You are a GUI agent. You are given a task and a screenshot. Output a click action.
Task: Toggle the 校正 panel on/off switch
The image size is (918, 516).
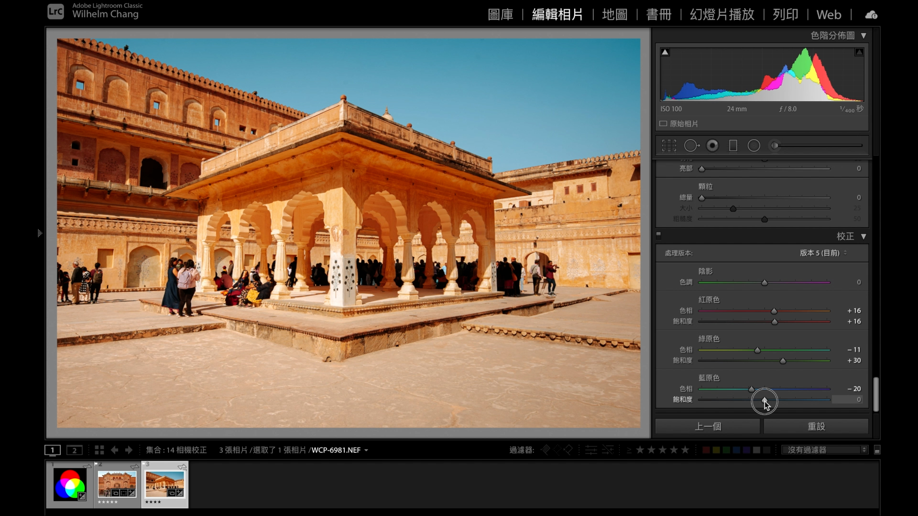[658, 235]
